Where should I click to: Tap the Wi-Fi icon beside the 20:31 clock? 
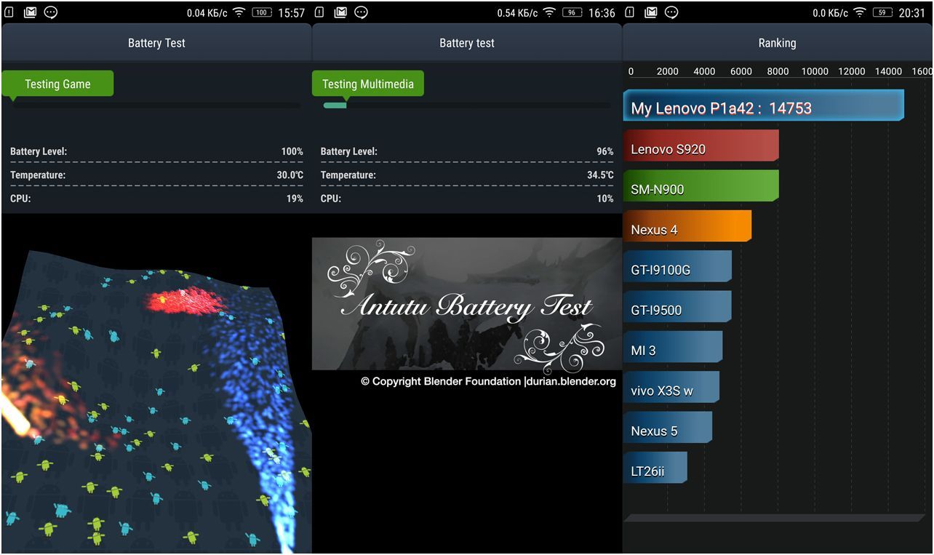pos(860,12)
